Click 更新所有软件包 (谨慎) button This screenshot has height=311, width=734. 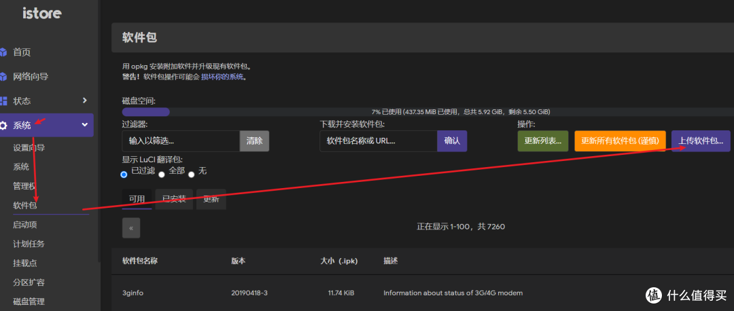(x=620, y=141)
